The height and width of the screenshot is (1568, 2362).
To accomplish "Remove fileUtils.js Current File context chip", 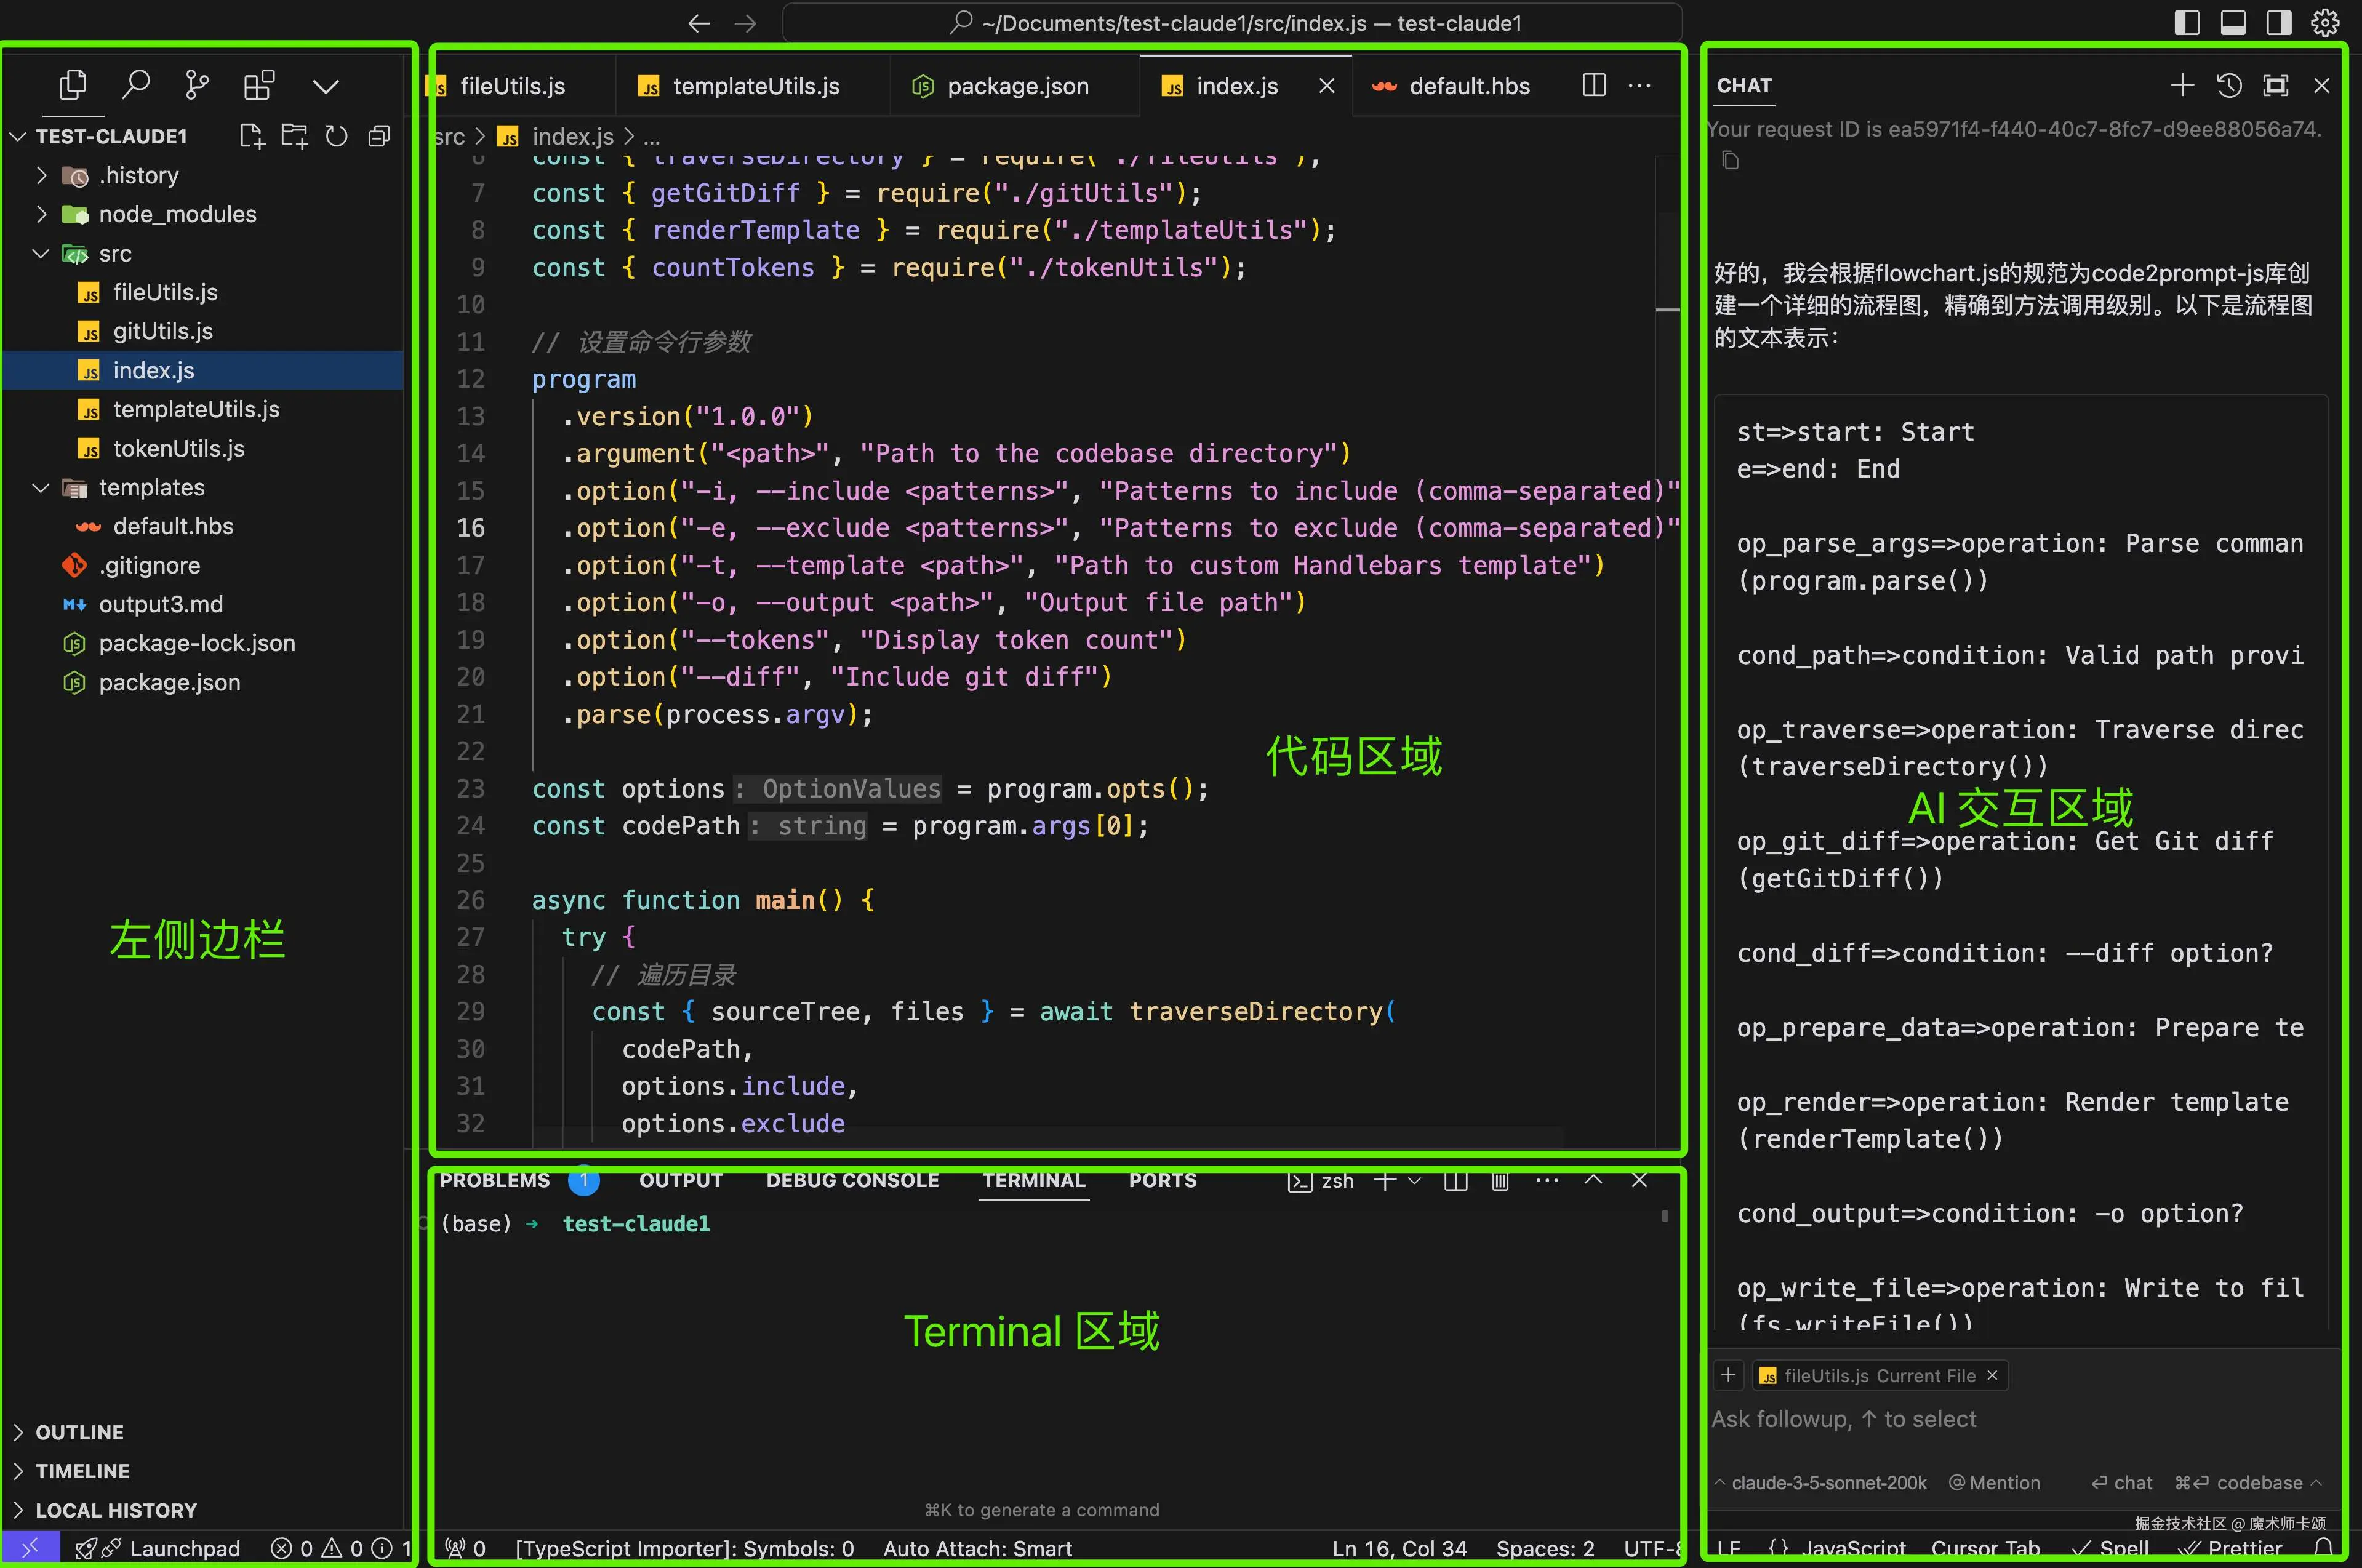I will pyautogui.click(x=1992, y=1376).
